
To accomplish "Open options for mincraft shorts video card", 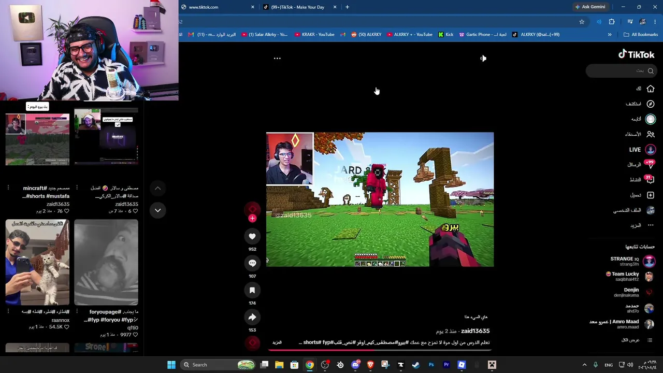I will click(8, 188).
